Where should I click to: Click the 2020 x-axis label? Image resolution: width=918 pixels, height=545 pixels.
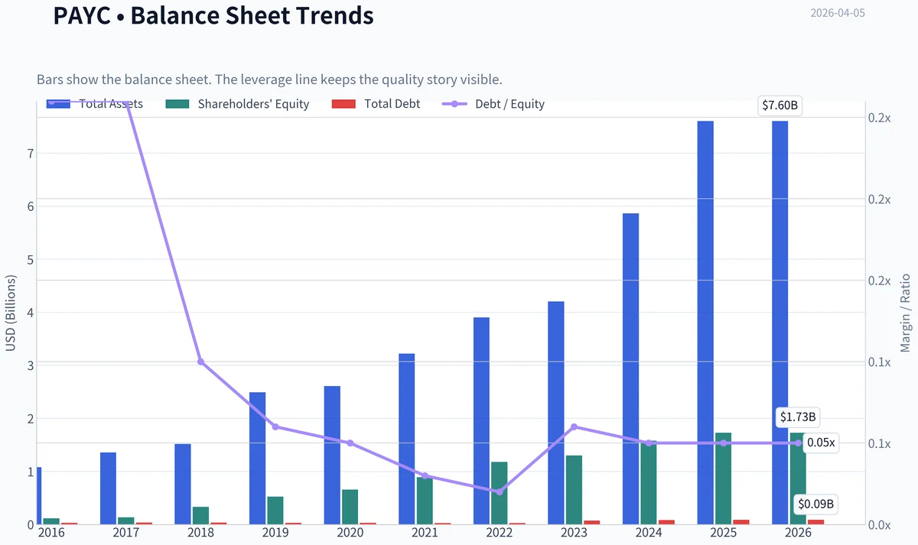[x=350, y=533]
